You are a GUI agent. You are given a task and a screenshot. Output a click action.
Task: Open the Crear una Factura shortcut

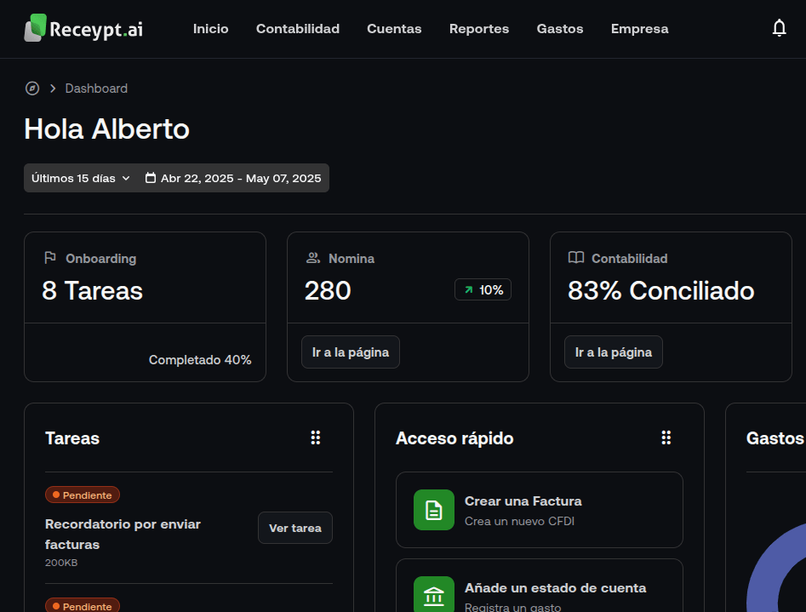click(x=540, y=510)
